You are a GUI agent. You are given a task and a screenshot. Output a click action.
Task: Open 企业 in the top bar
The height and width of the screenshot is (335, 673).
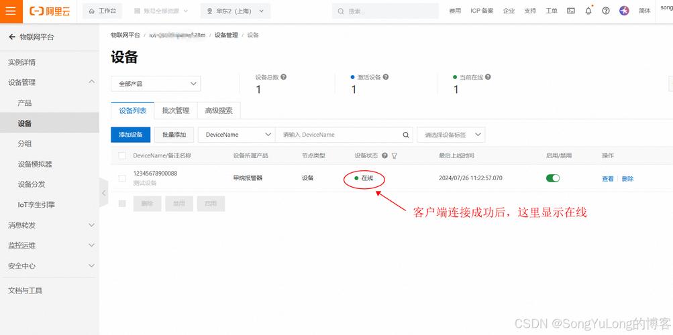509,11
